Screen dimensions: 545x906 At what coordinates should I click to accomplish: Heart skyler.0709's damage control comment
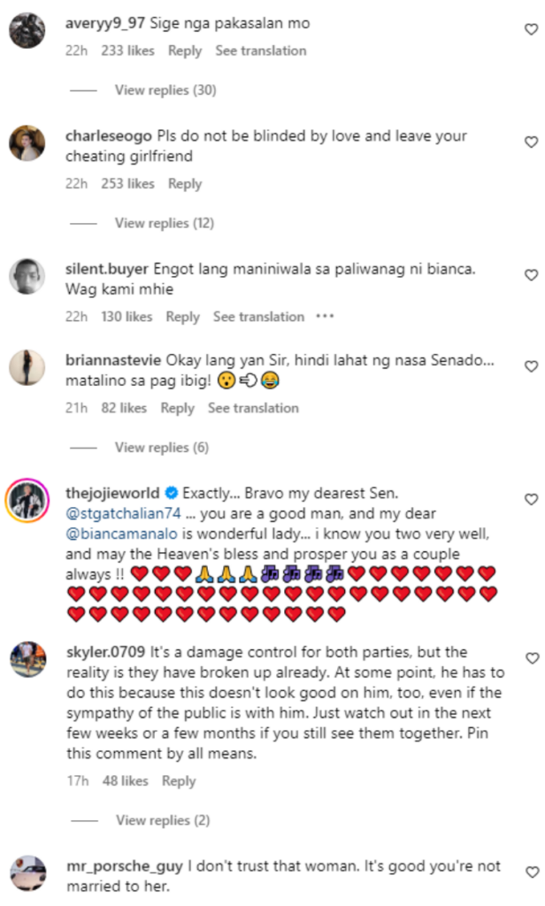pyautogui.click(x=531, y=658)
